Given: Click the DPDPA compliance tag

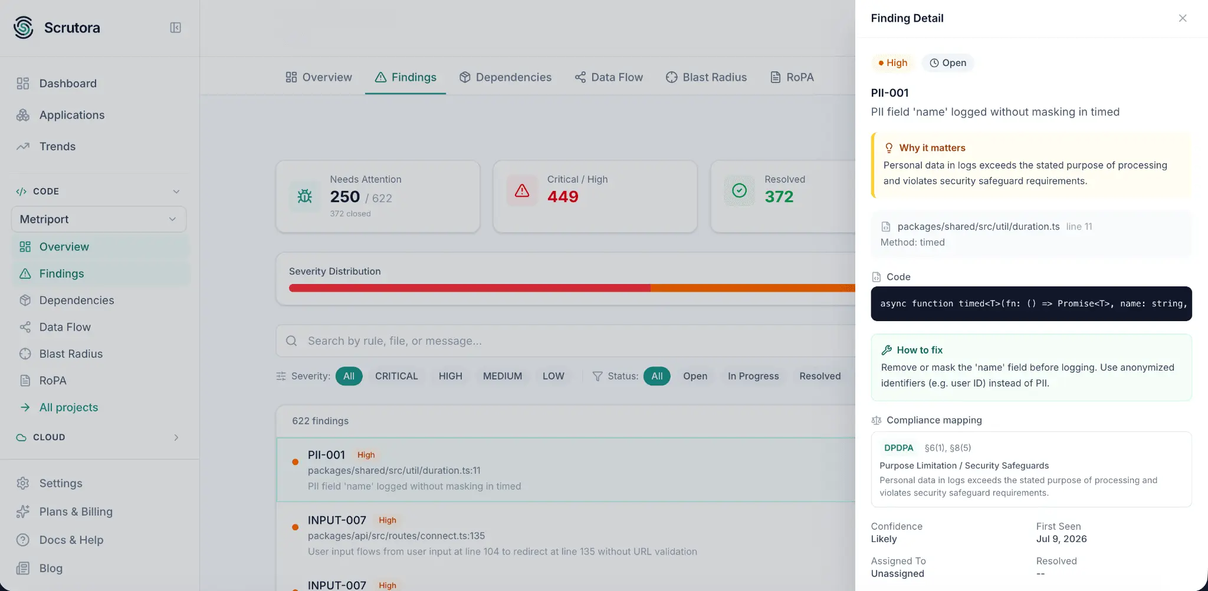Looking at the screenshot, I should coord(898,448).
